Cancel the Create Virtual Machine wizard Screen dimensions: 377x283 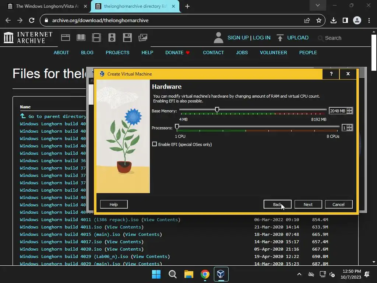(339, 204)
